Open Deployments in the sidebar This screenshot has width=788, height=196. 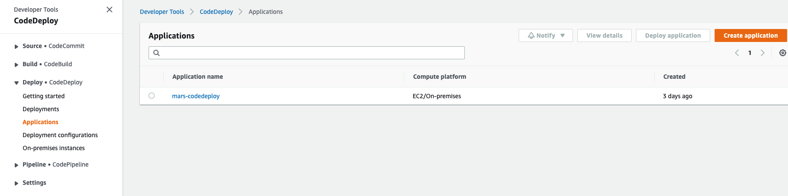click(41, 109)
